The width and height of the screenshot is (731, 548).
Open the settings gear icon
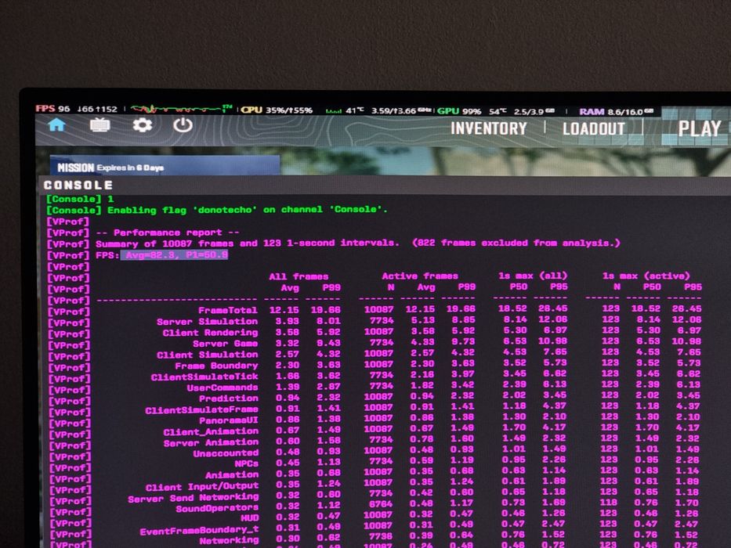point(142,125)
